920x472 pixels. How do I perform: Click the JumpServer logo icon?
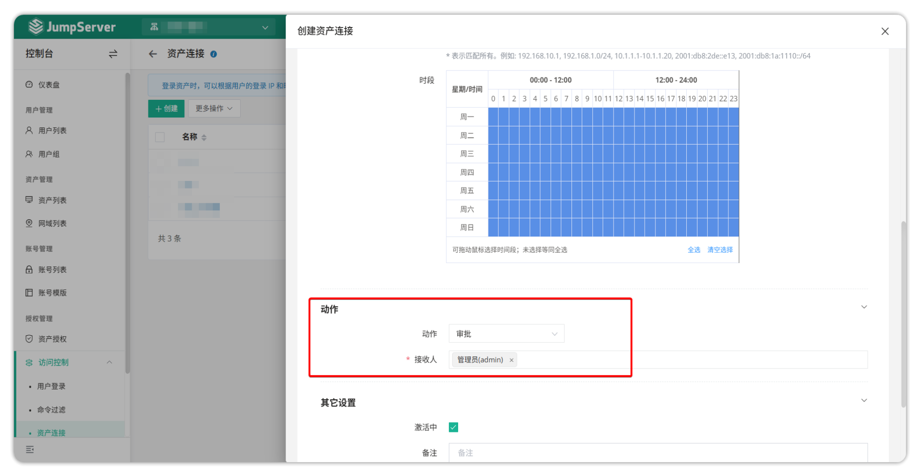35,27
